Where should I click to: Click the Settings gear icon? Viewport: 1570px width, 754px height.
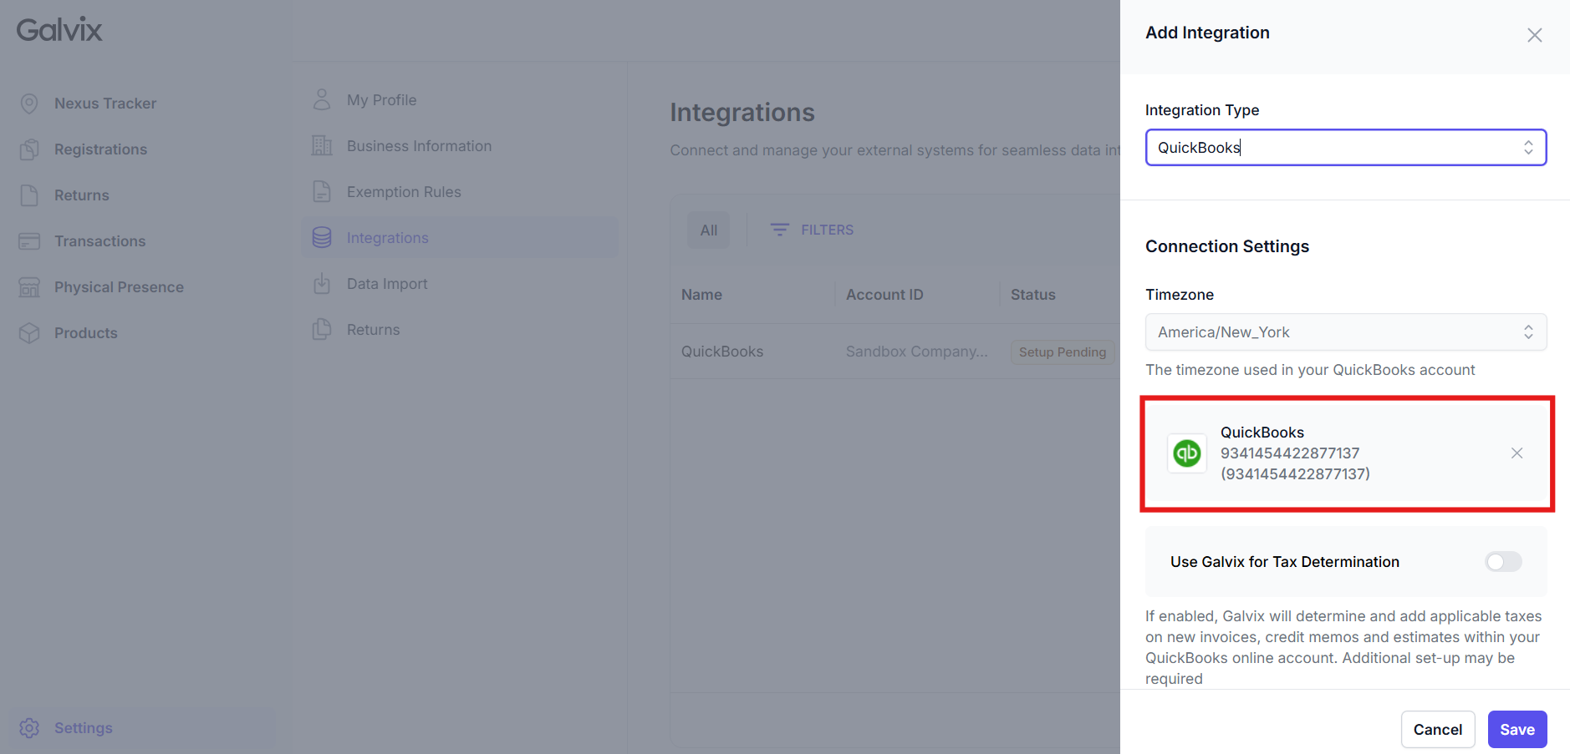pyautogui.click(x=29, y=728)
